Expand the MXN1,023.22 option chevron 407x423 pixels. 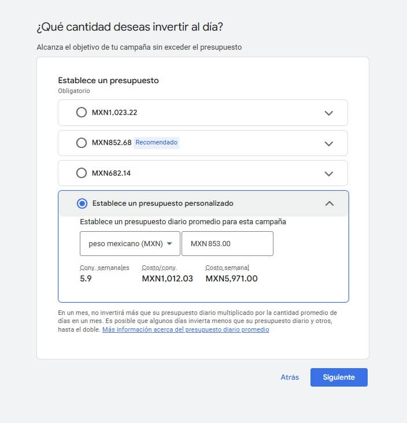(x=329, y=113)
